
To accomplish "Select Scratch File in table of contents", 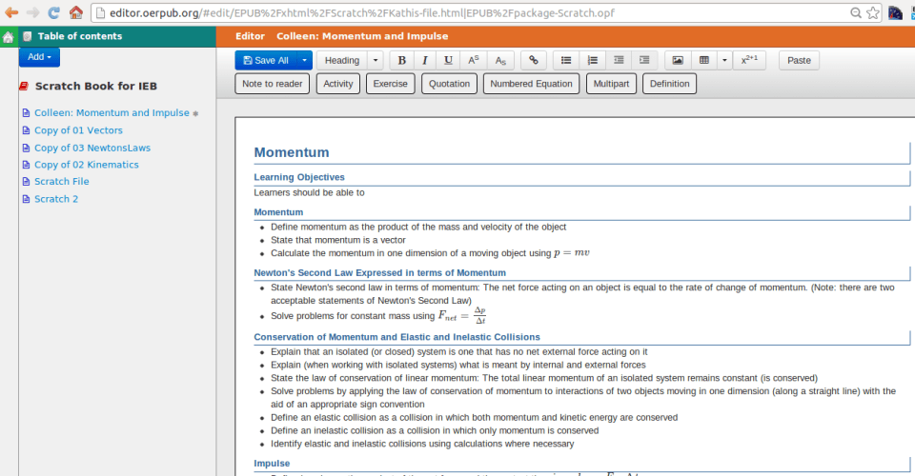I will pyautogui.click(x=61, y=182).
